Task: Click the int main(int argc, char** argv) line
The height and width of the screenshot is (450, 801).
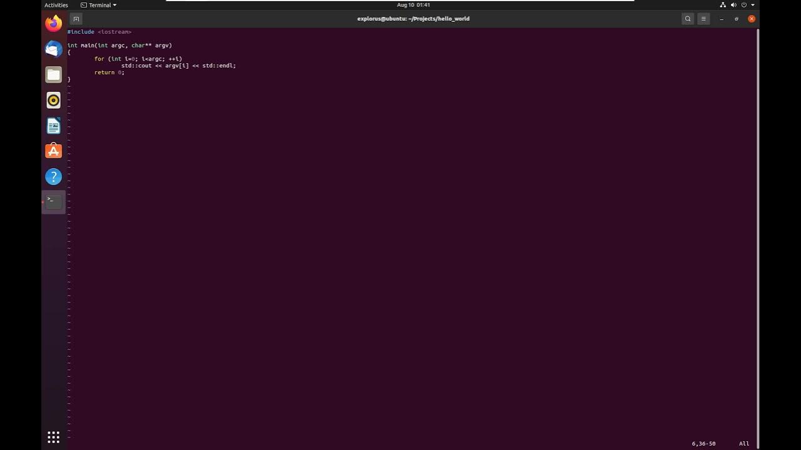Action: coord(120,46)
